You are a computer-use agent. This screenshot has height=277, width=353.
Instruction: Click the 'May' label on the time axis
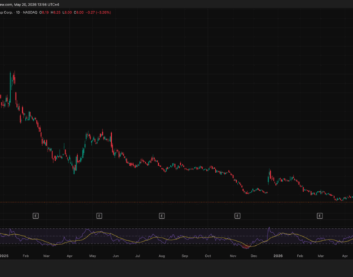(93, 256)
